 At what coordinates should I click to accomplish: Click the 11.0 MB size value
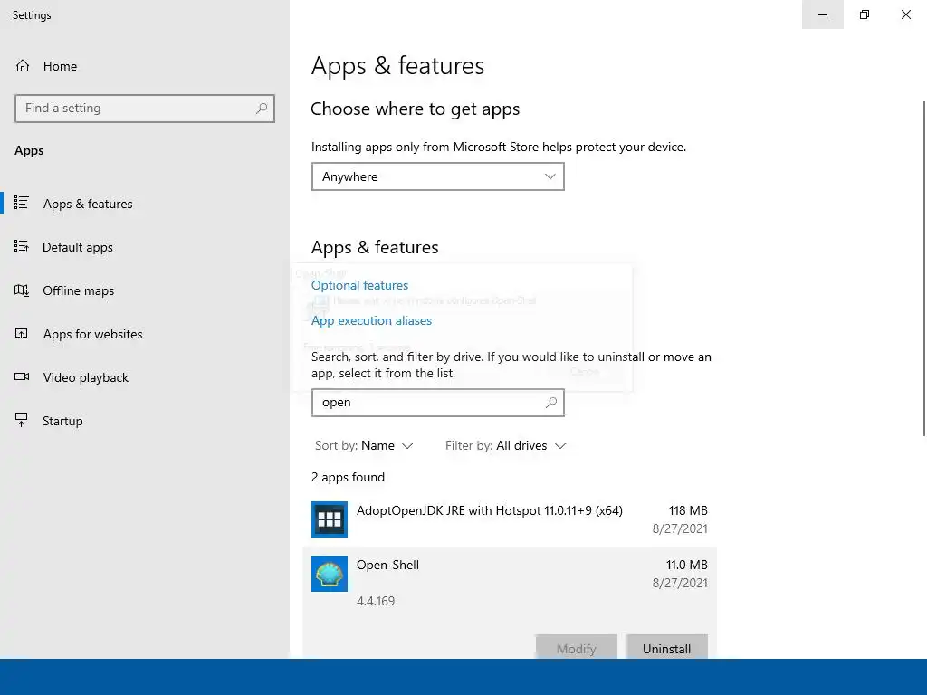[x=686, y=565]
